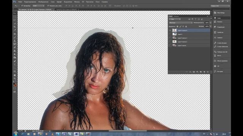The height and width of the screenshot is (136, 243).
Task: Create new adjustment layer from Layers panel
Action: pos(197,72)
